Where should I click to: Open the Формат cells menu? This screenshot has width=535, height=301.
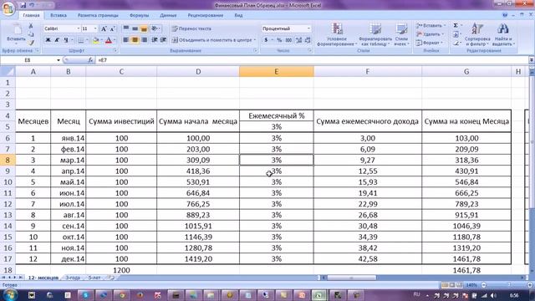point(430,43)
